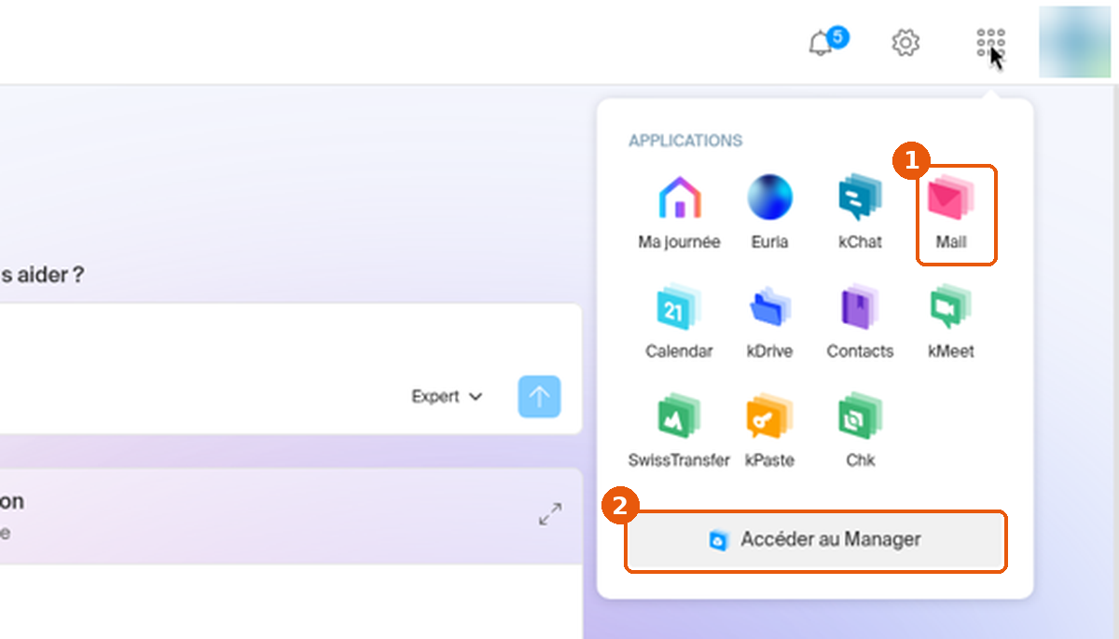Send the message with the arrow button
Image resolution: width=1119 pixels, height=639 pixels.
539,397
